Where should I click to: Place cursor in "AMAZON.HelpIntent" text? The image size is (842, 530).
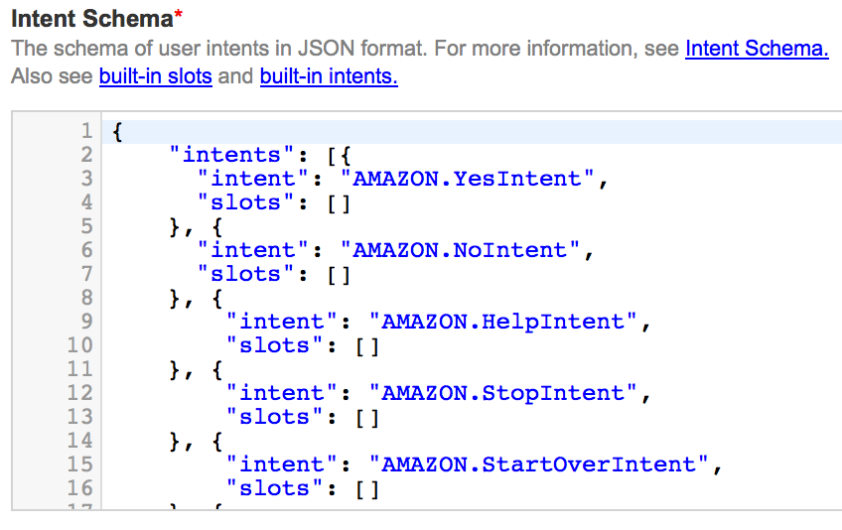tap(502, 322)
